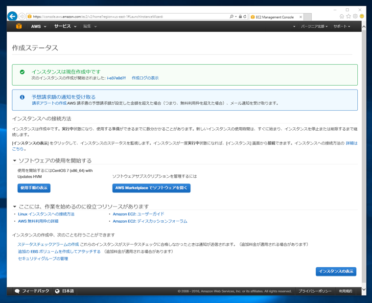
Task: Open the 予想請求額の通知を受け取る heading link
Action: click(x=64, y=97)
